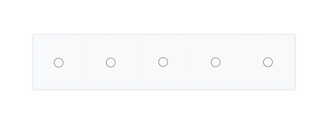
Task: Click the glass between second and third circles
Action: coord(137,62)
